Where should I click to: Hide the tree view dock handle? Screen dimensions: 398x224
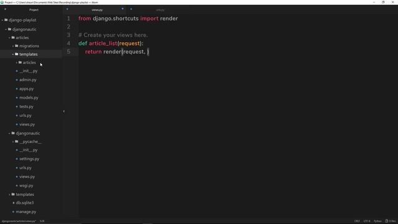(63, 111)
